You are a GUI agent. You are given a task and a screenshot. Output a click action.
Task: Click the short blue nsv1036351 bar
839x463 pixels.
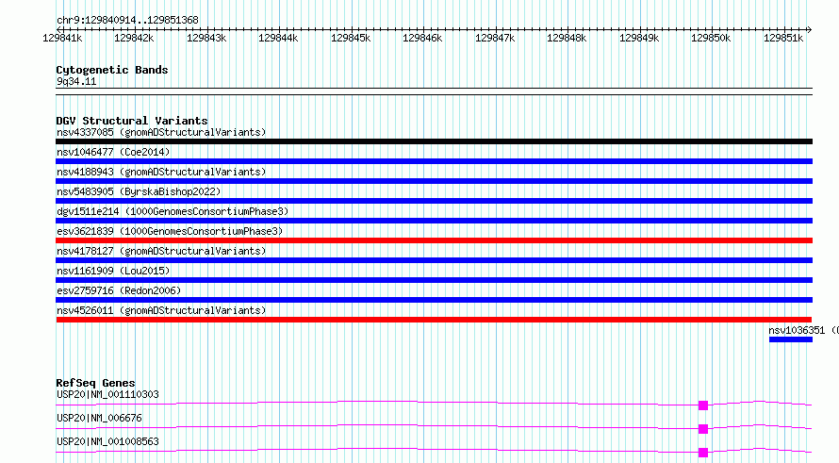[x=790, y=339]
